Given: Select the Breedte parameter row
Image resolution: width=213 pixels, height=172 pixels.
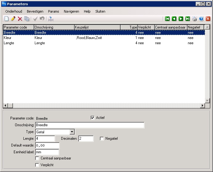Looking at the screenshot, I should click(x=104, y=33).
